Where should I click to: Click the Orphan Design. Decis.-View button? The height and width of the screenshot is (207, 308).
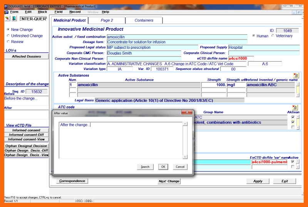(x=26, y=155)
